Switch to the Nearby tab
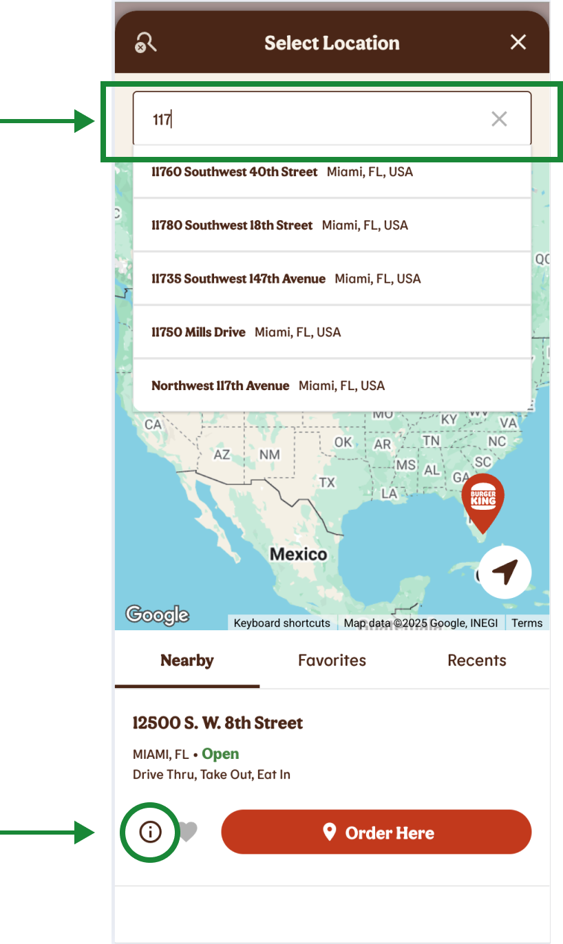This screenshot has height=944, width=563. 187,661
